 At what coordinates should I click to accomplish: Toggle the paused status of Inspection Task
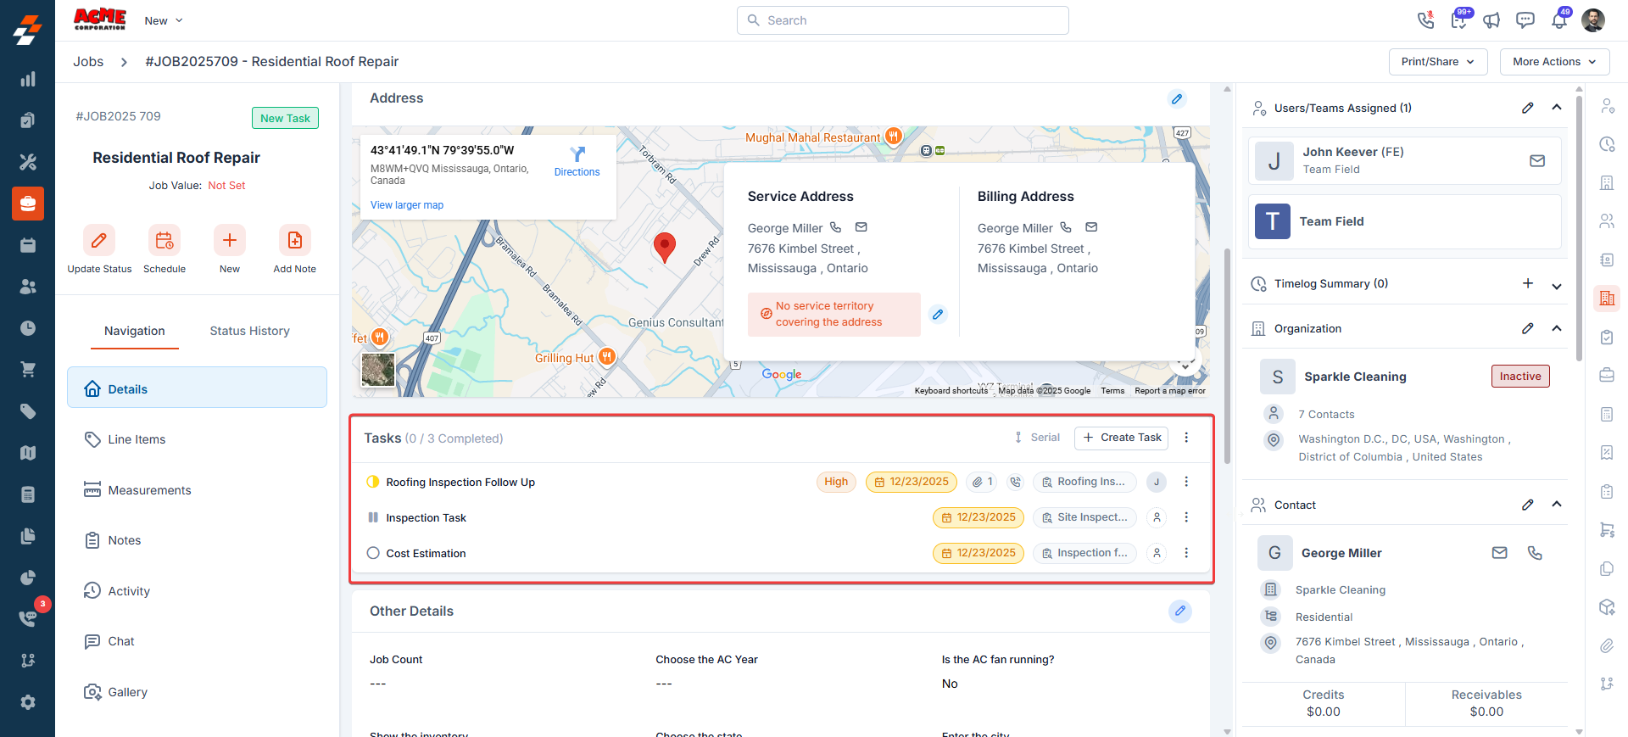(x=373, y=517)
